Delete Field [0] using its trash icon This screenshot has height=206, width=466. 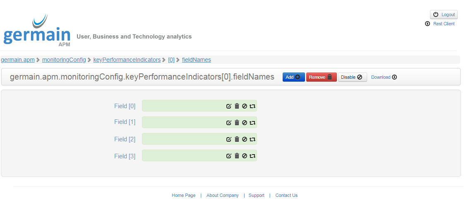(237, 106)
